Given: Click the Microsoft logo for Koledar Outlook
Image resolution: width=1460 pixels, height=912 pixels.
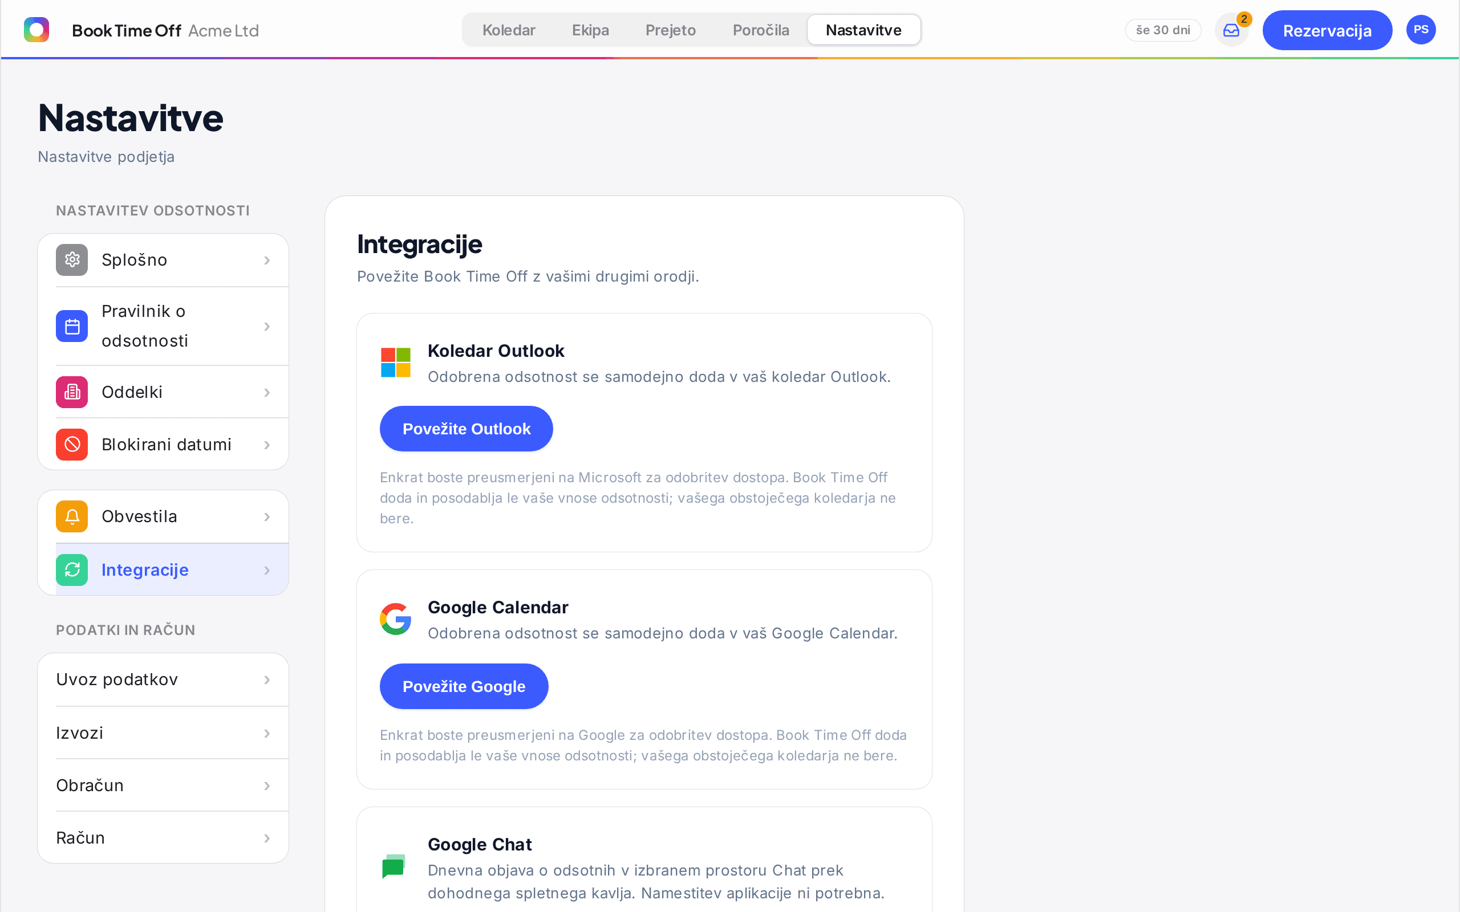Looking at the screenshot, I should pos(396,363).
